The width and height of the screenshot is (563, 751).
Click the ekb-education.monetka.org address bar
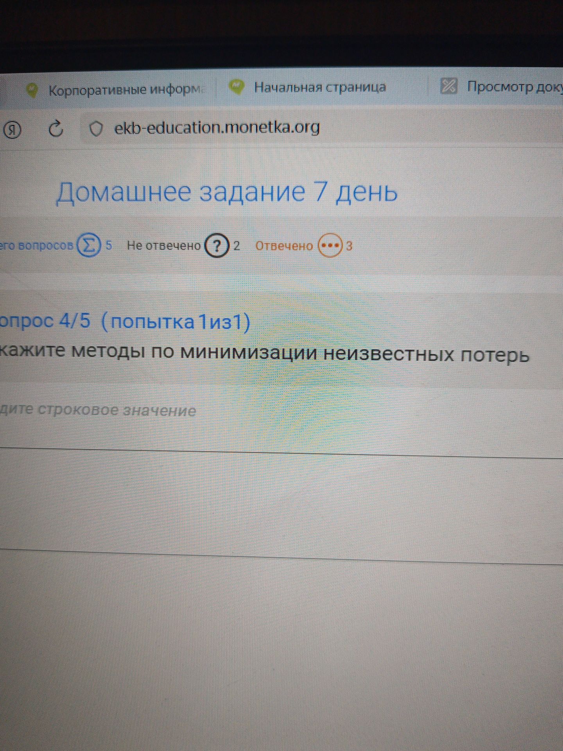[217, 128]
